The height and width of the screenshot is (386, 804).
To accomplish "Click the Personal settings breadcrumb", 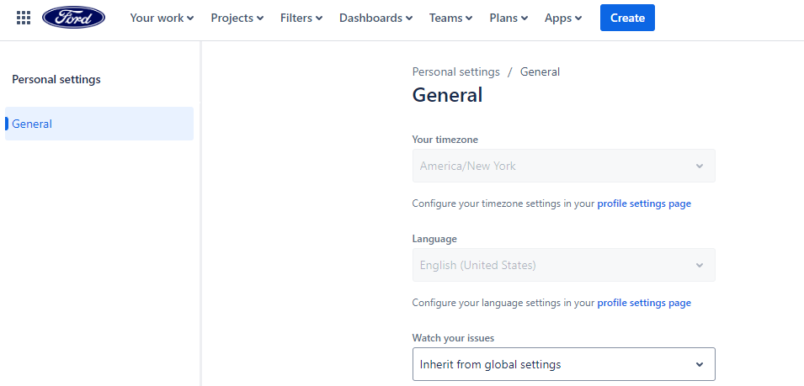I will coord(455,71).
